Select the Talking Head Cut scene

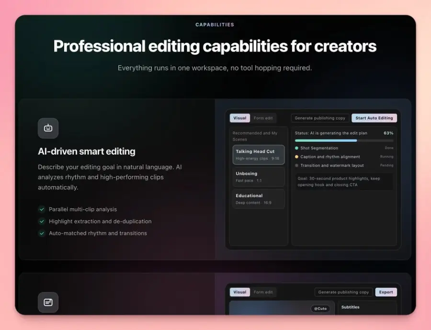click(259, 155)
